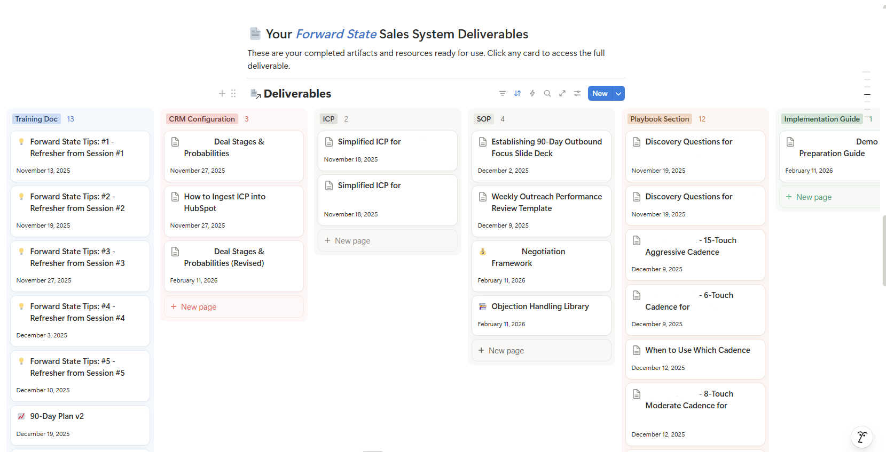Open Forward State Tips #1 card
This screenshot has height=452, width=886.
tap(80, 156)
